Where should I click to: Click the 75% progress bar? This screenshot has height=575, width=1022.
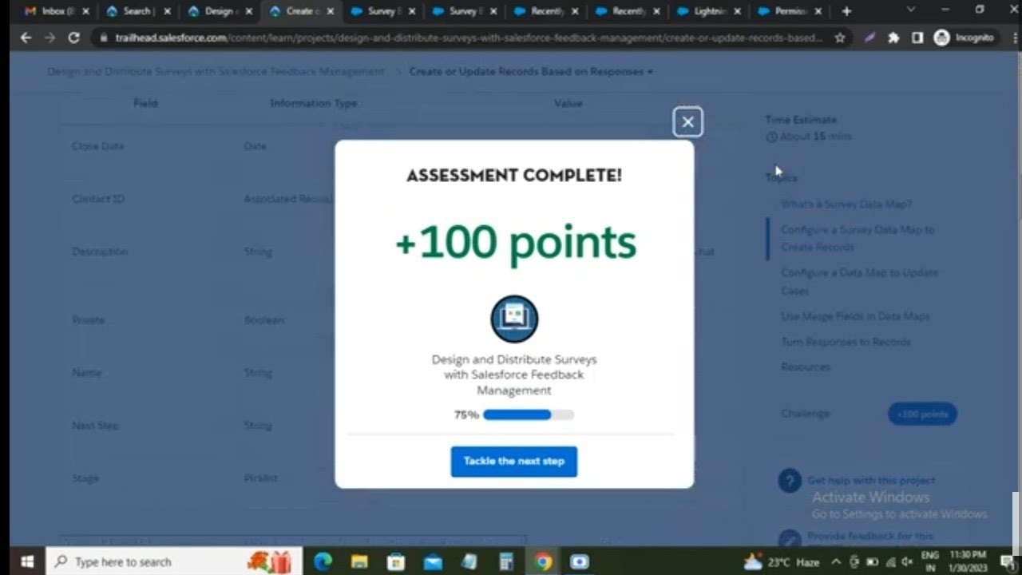click(529, 415)
